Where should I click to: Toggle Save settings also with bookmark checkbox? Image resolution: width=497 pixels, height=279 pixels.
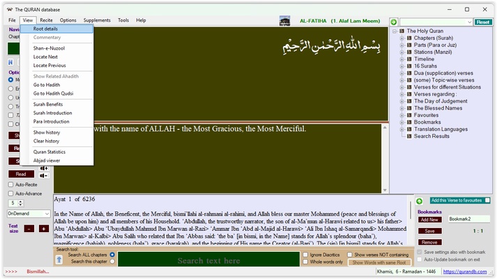point(420,252)
